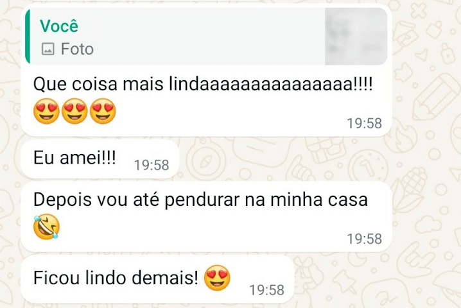This screenshot has height=308, width=461.
Task: Click the middle heart-eyes emoji of the three
Action: coord(74,112)
